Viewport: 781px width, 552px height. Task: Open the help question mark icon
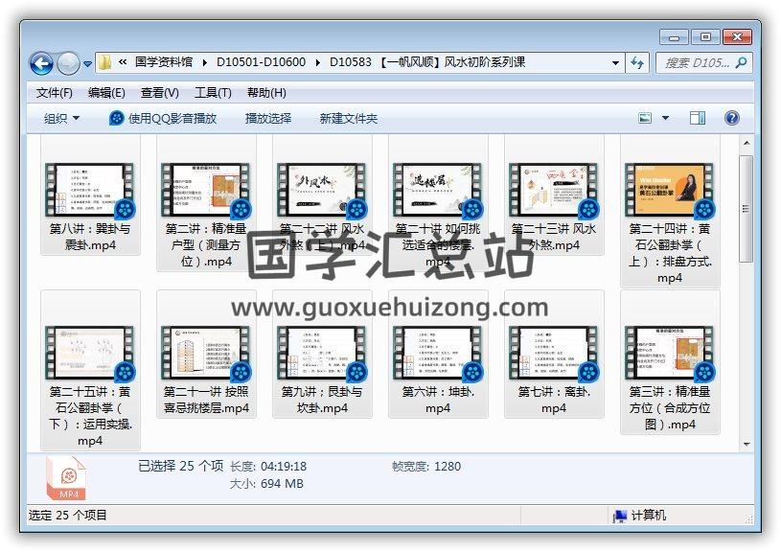point(732,118)
